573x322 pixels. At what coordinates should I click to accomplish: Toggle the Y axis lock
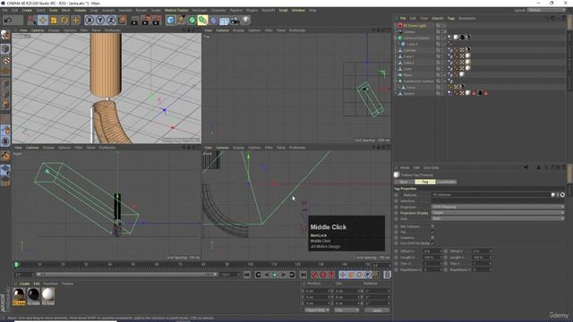[x=100, y=20]
